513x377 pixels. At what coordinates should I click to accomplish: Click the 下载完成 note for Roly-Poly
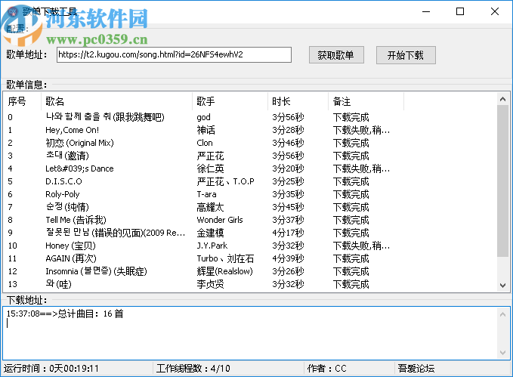351,194
